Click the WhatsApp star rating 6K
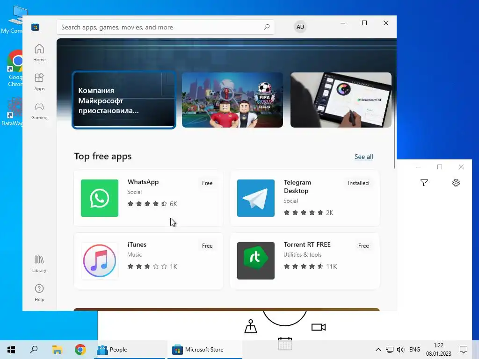479x359 pixels. 152,204
